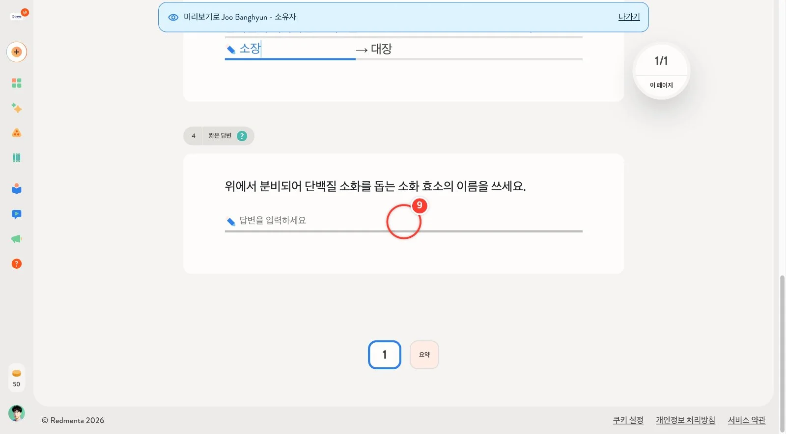Click the 답변을 입력하세요 answer field

(x=404, y=221)
